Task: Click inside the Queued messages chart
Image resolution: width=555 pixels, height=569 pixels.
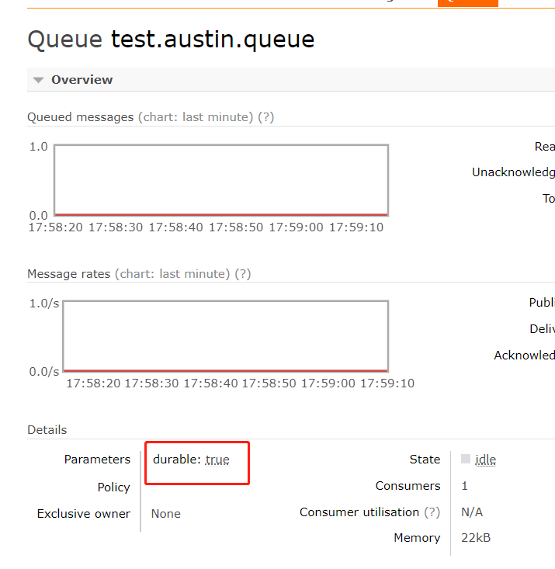Action: click(x=221, y=179)
